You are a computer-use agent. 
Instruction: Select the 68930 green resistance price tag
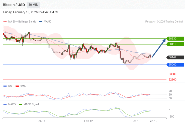point(175,39)
